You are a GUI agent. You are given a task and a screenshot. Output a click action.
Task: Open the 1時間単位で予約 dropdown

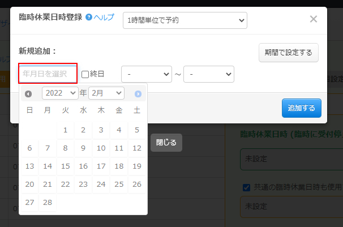point(185,20)
